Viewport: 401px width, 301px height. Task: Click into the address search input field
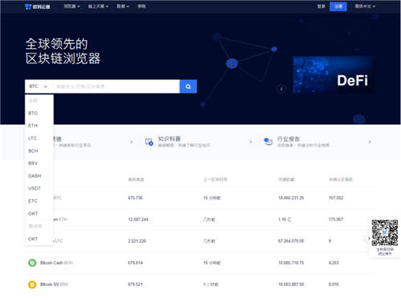[116, 86]
